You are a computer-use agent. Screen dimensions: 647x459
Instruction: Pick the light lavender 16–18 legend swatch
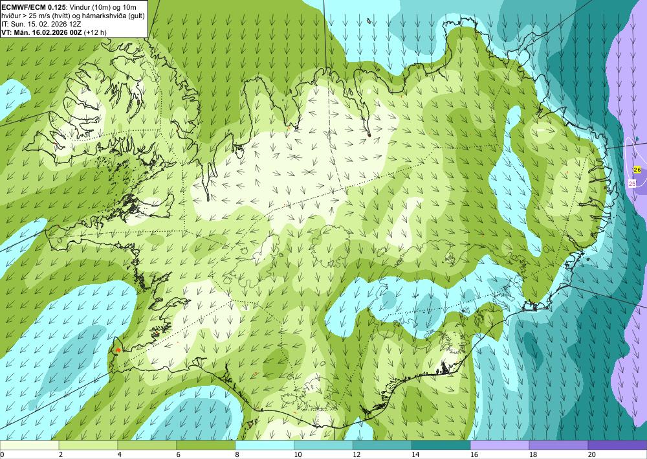[x=499, y=445]
